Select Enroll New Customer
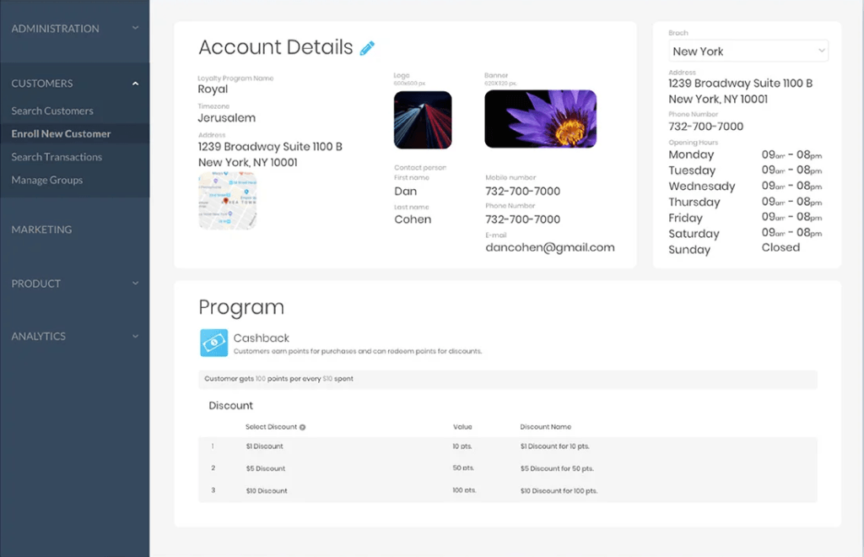The image size is (864, 557). [x=60, y=133]
